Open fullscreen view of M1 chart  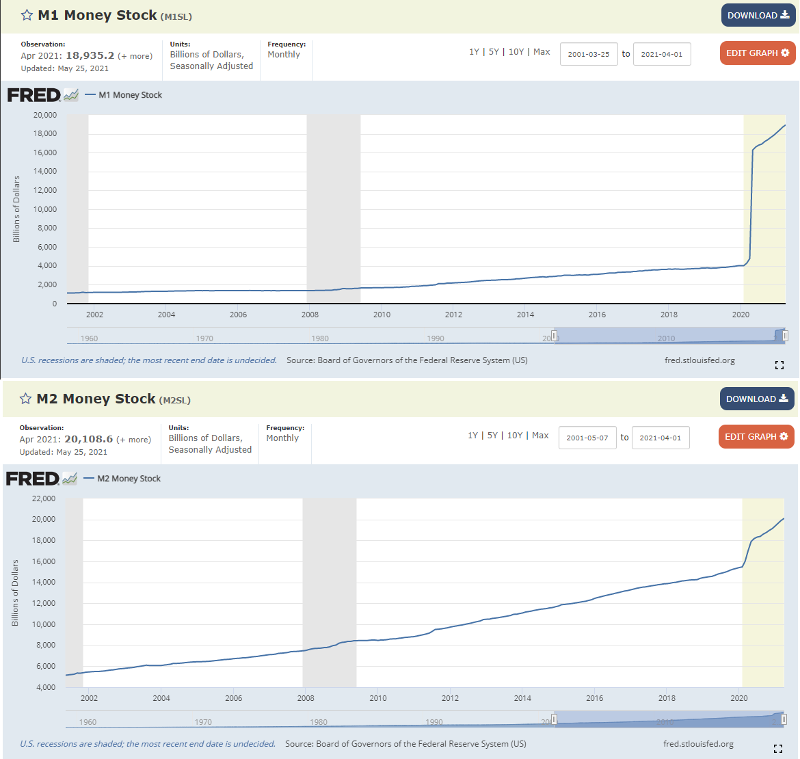coord(779,364)
